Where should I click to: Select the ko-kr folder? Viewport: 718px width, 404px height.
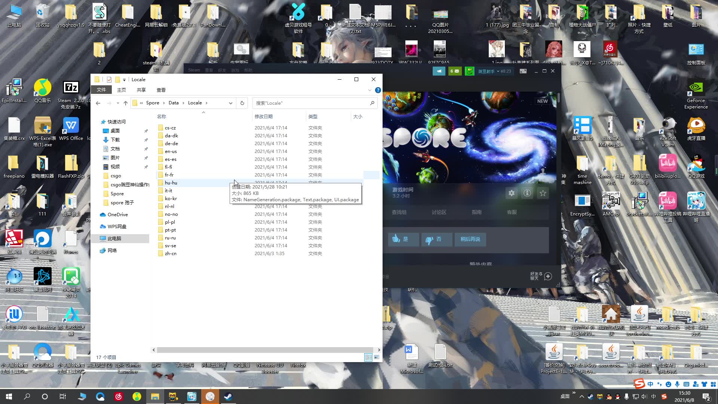click(171, 198)
